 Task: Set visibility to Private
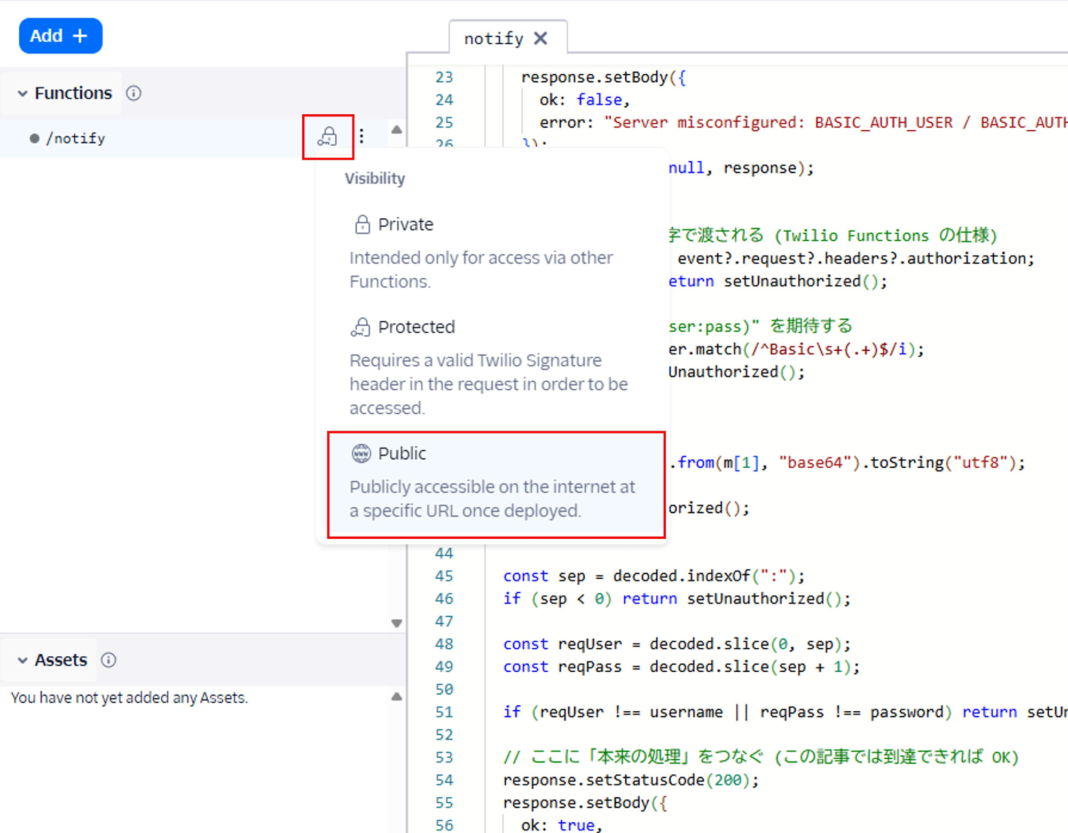pyautogui.click(x=406, y=225)
